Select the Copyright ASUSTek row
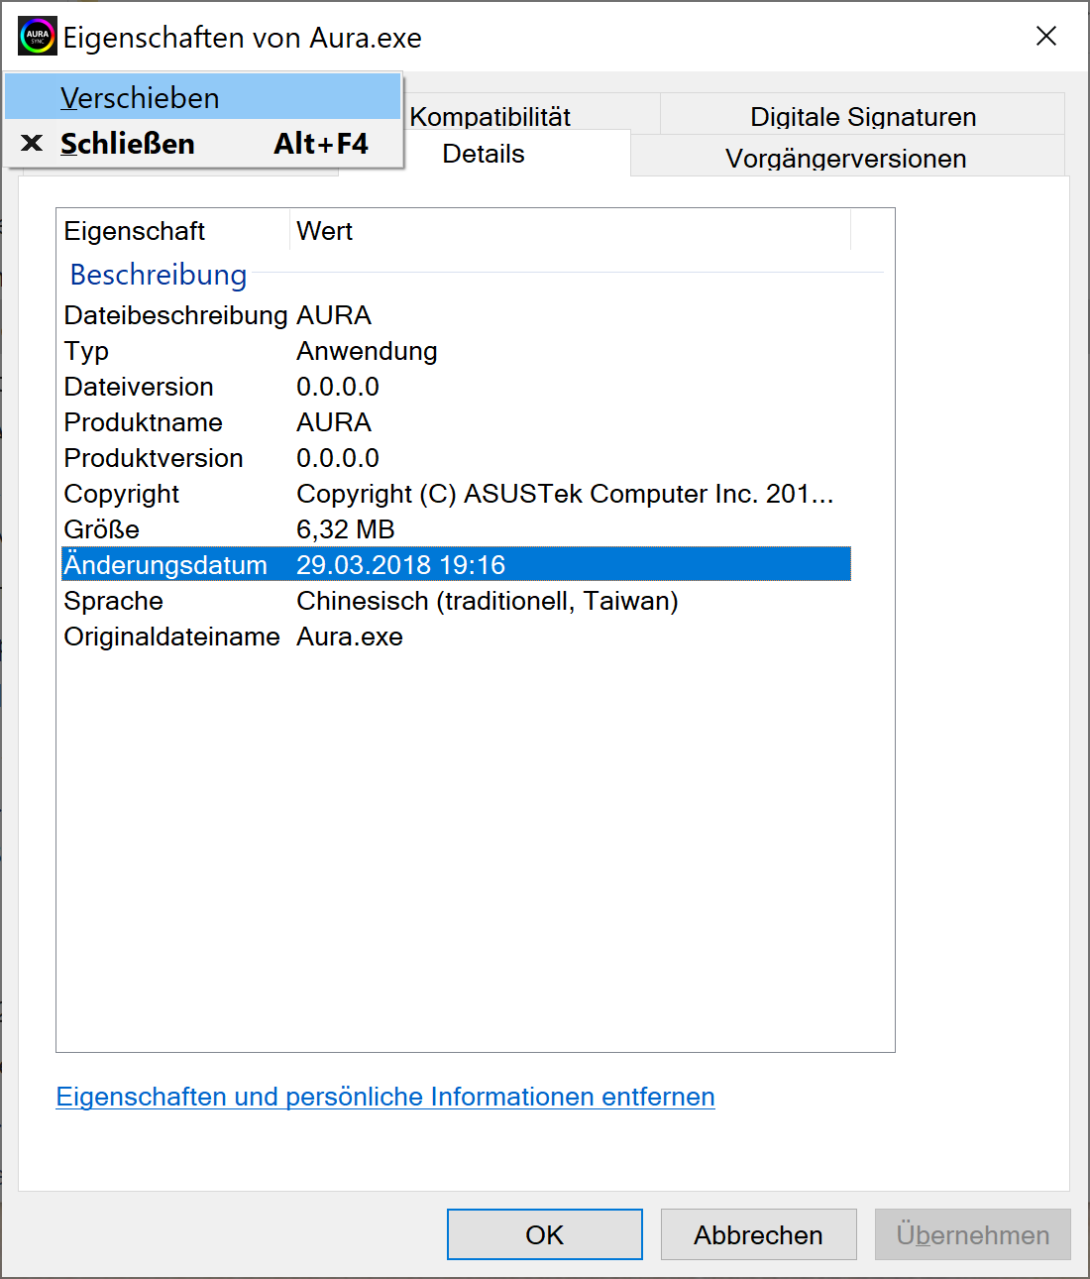This screenshot has width=1090, height=1279. pyautogui.click(x=456, y=494)
